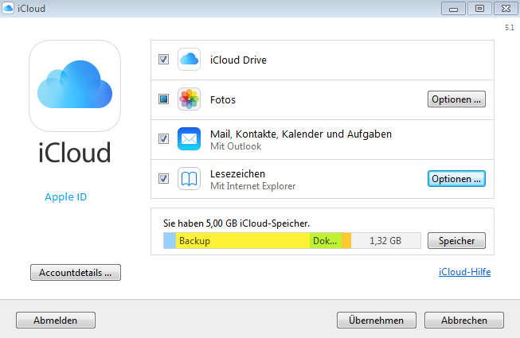Viewport: 520px width, 338px height.
Task: Click the large iCloud logo
Action: point(75,86)
